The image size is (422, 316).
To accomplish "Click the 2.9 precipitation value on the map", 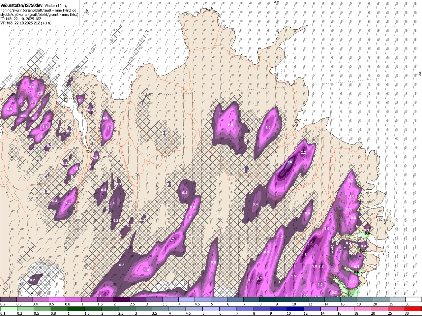I will pos(310,244).
